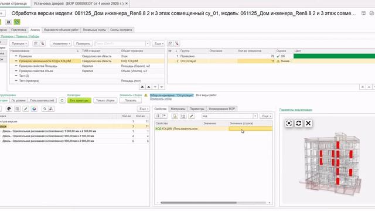This screenshot has width=375, height=211.
Task: Click the green refresh icon in top toolbar
Action: [x=17, y=22]
